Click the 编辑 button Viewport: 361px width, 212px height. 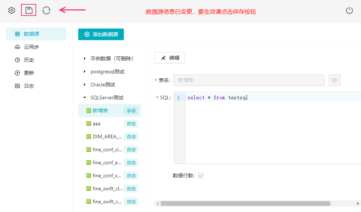click(170, 58)
